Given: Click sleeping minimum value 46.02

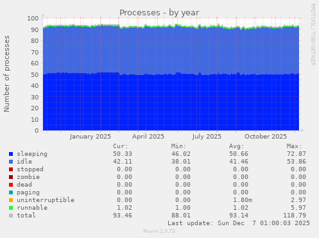Looking at the screenshot, I should click(x=181, y=154).
